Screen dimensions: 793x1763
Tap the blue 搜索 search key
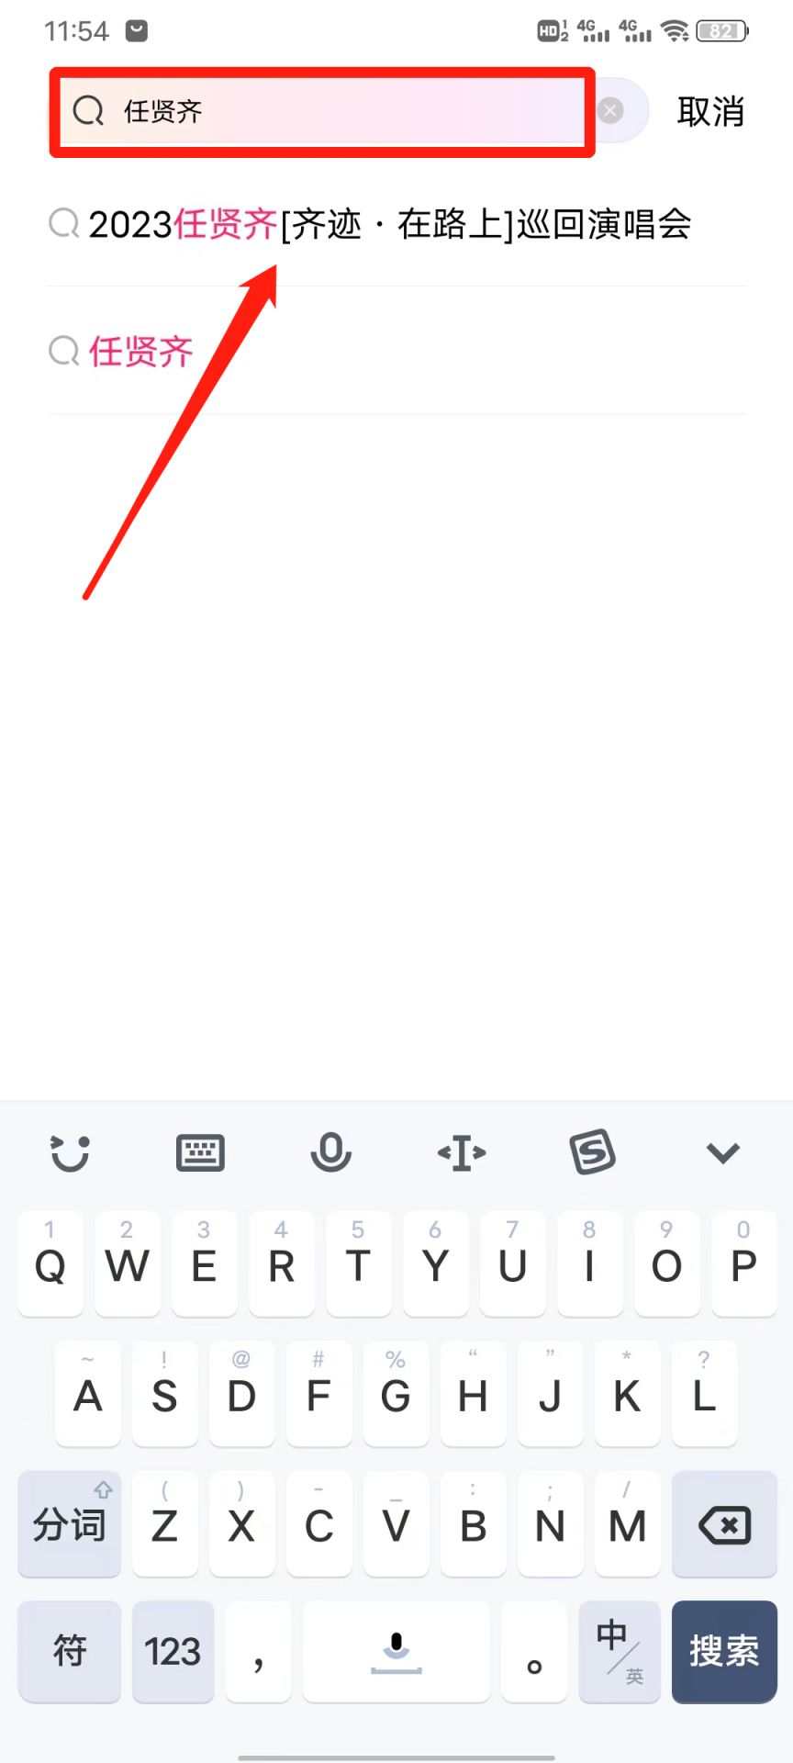click(724, 1651)
